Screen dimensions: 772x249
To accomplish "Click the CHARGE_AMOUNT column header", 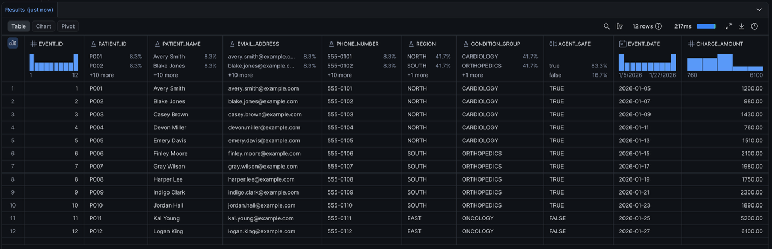I will pos(720,44).
